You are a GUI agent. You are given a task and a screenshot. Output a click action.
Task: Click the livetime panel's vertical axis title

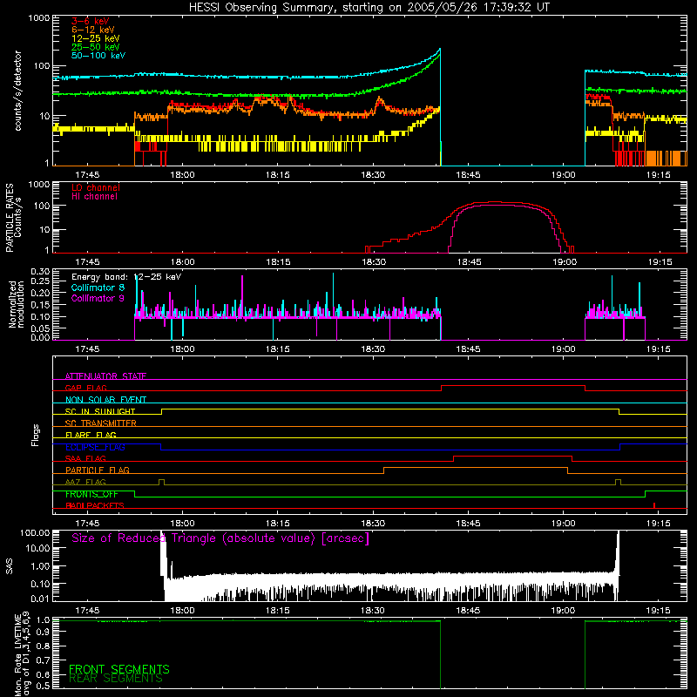[23, 654]
